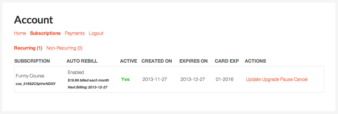Cancel the Funny Course subscription

[x=301, y=79]
